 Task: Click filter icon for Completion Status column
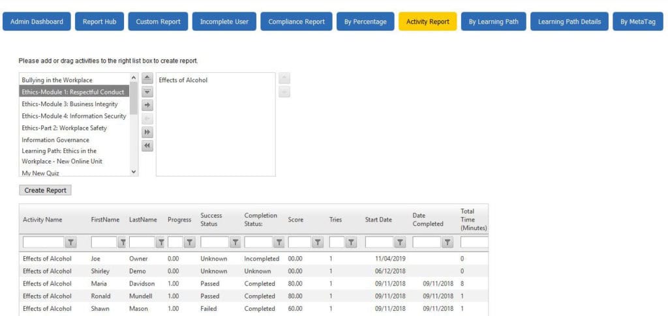[279, 242]
